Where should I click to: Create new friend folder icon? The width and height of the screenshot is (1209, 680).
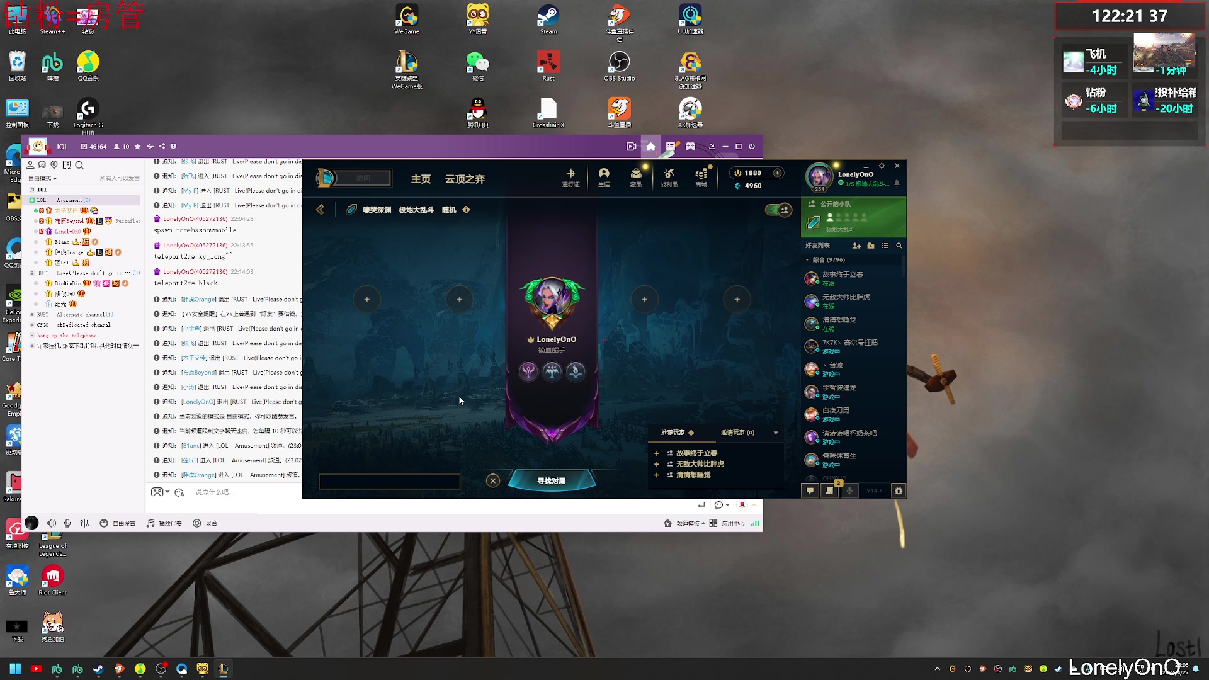point(871,246)
